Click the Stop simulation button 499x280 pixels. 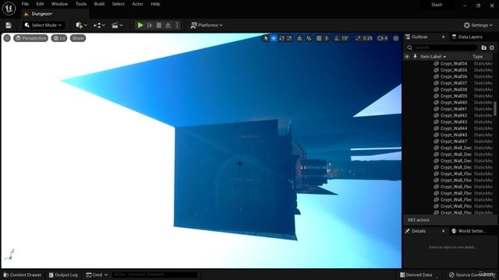point(159,25)
